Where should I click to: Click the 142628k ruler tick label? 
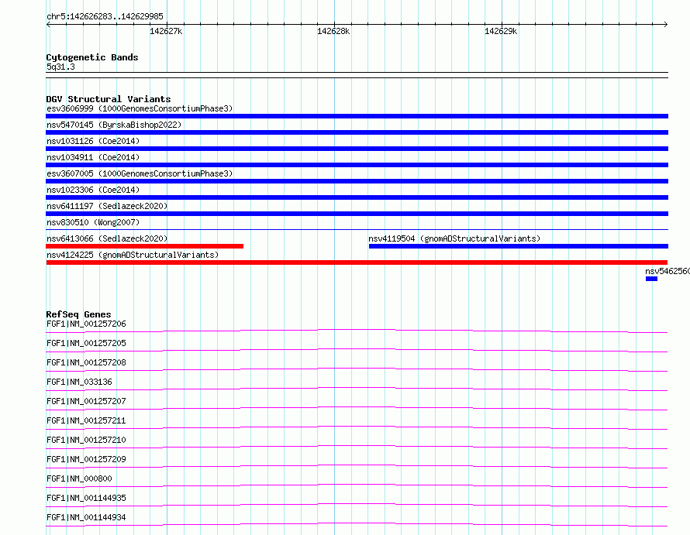point(333,31)
